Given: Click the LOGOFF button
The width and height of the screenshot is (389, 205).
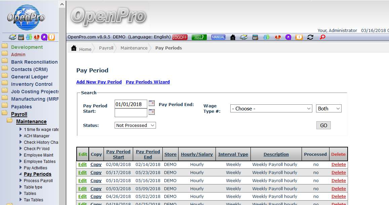Looking at the screenshot, I should click(180, 37).
